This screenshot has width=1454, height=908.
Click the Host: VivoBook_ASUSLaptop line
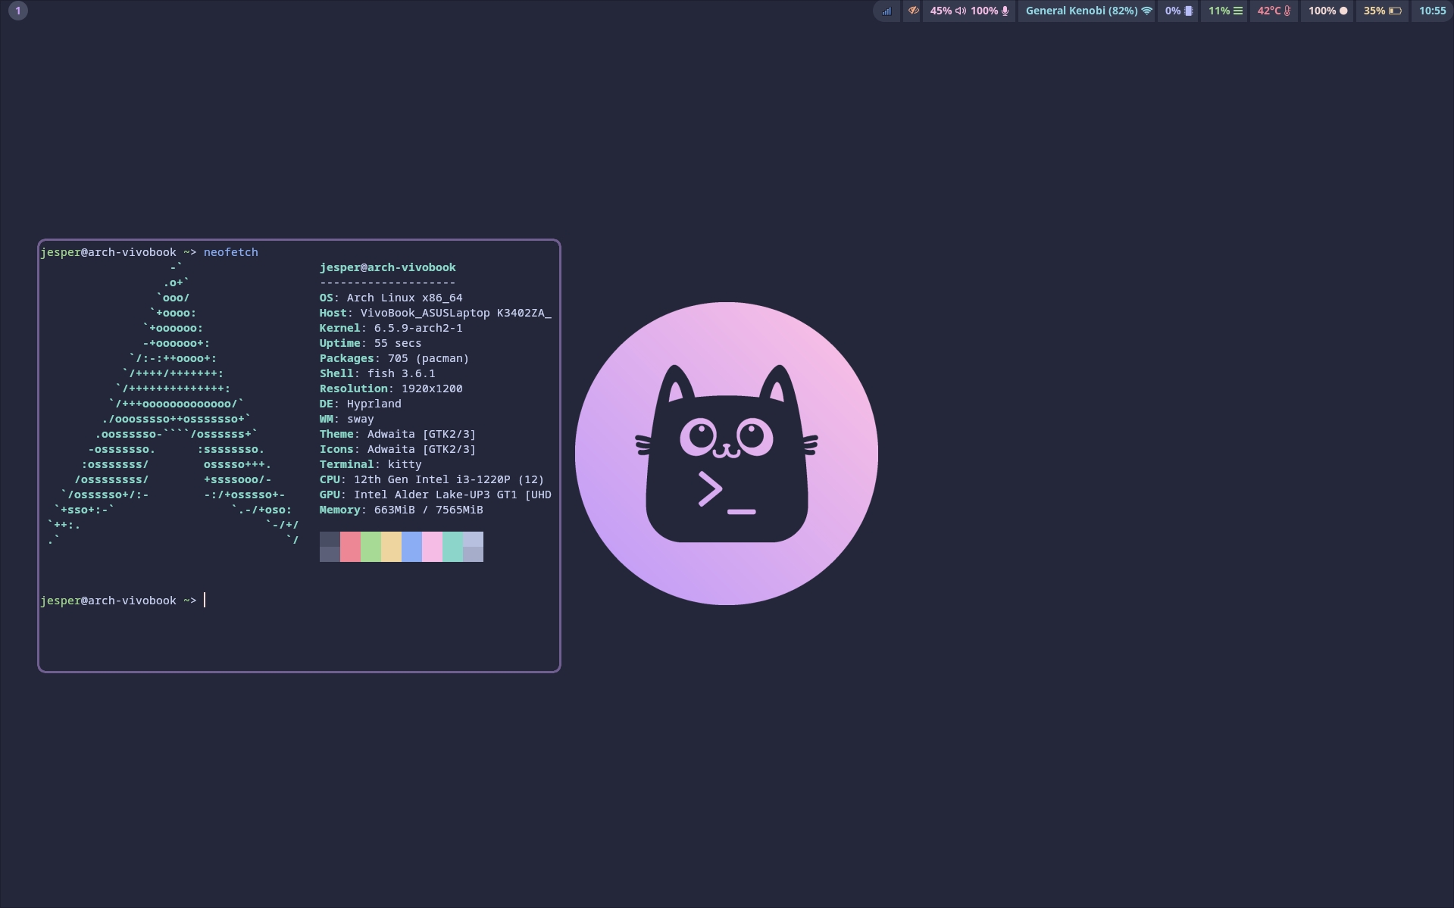436,313
